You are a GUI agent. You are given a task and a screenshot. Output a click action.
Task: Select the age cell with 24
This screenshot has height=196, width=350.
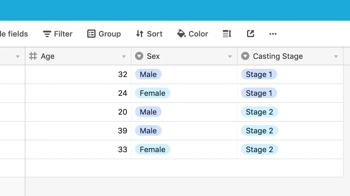pos(78,93)
